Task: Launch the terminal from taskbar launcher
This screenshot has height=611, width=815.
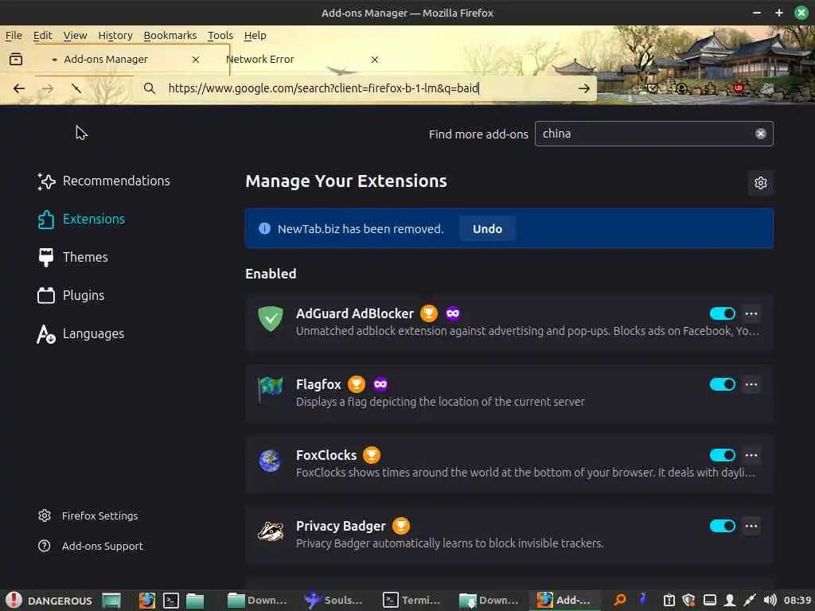Action: coord(171,601)
